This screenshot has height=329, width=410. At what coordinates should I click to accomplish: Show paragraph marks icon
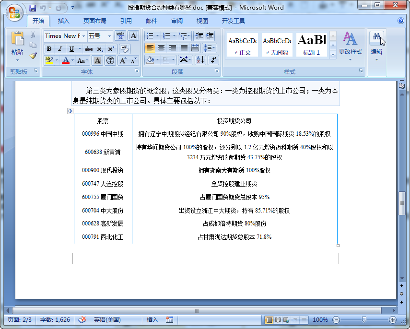click(x=213, y=60)
